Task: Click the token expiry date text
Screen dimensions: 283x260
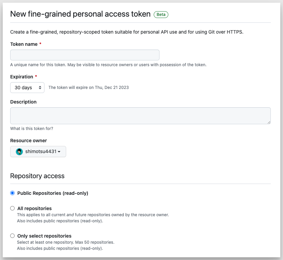Action: (x=89, y=87)
